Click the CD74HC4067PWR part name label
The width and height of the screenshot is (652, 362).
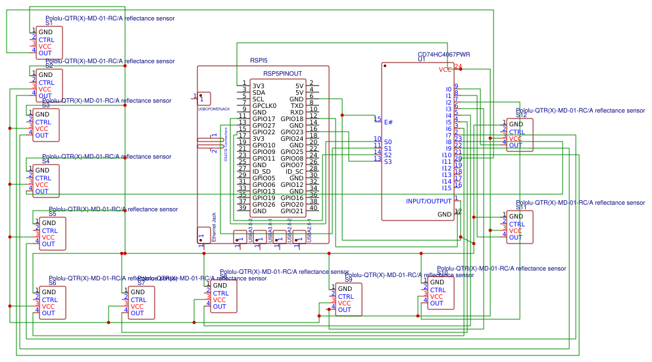[x=444, y=55]
